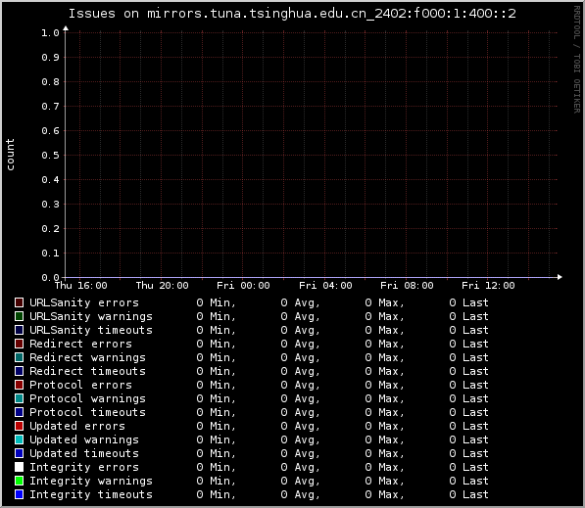Click the Updated warnings cyan swatch
585x508 pixels.
[19, 439]
